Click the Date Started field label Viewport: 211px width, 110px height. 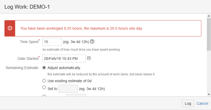point(27,58)
